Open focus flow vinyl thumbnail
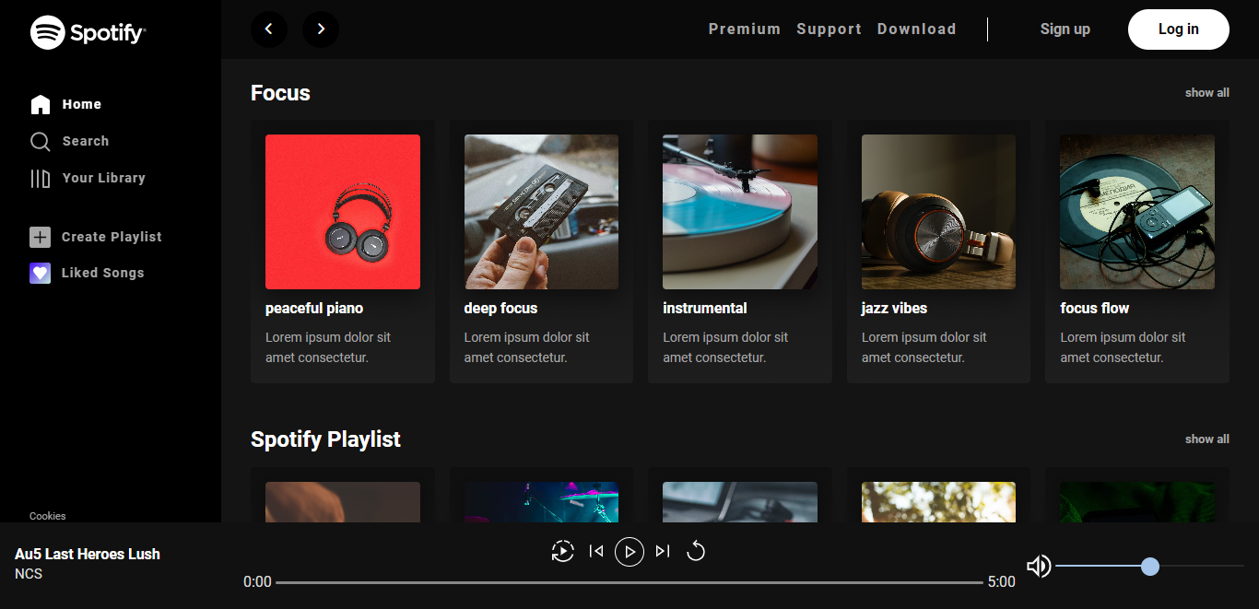 click(x=1137, y=212)
